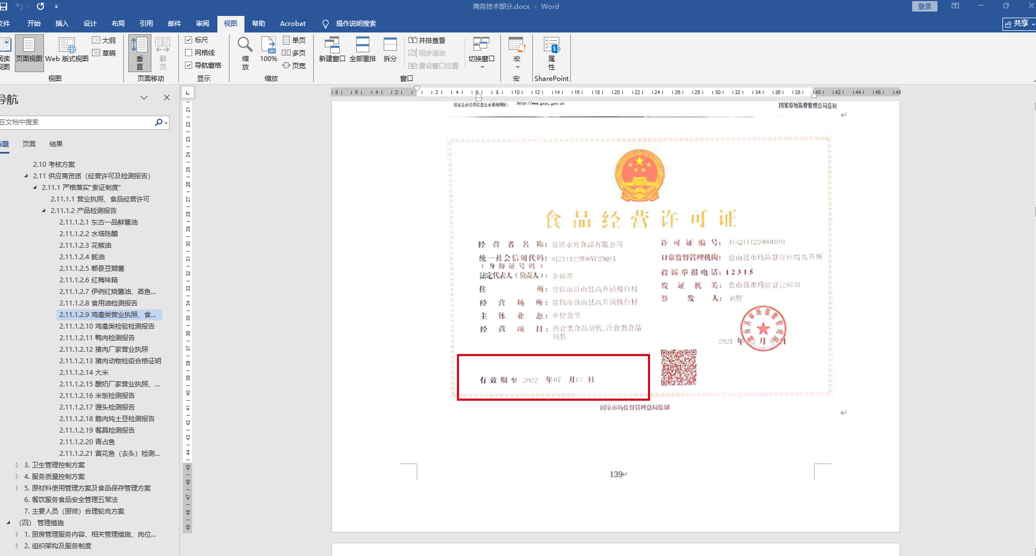Click the Redo (repeat) arrow icon
The width and height of the screenshot is (1036, 556).
pos(40,6)
